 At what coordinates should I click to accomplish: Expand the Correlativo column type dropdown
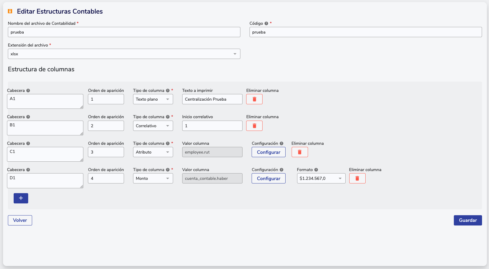click(x=153, y=126)
